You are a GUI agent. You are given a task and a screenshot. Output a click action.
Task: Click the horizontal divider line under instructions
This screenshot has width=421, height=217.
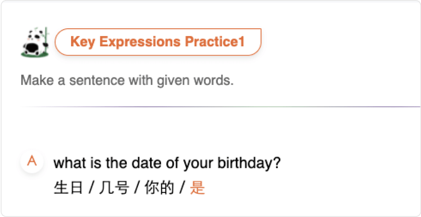[x=220, y=107]
